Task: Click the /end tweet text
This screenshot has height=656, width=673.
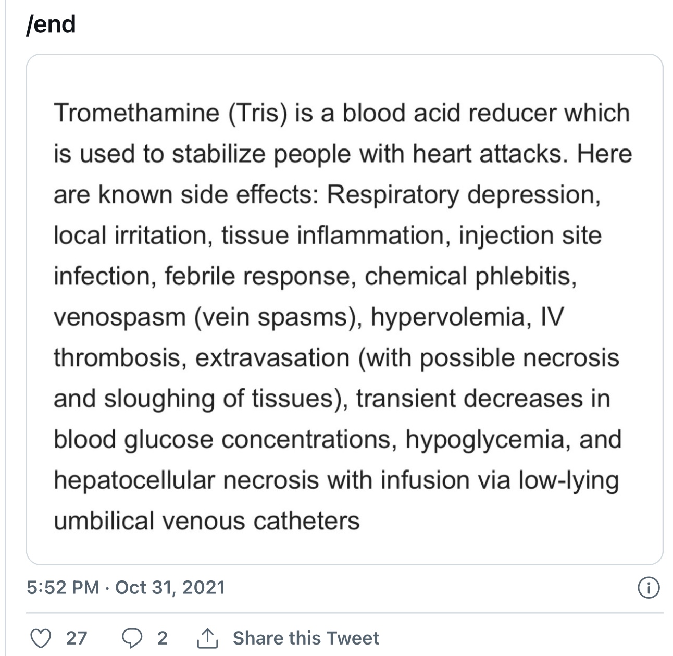Action: (51, 24)
